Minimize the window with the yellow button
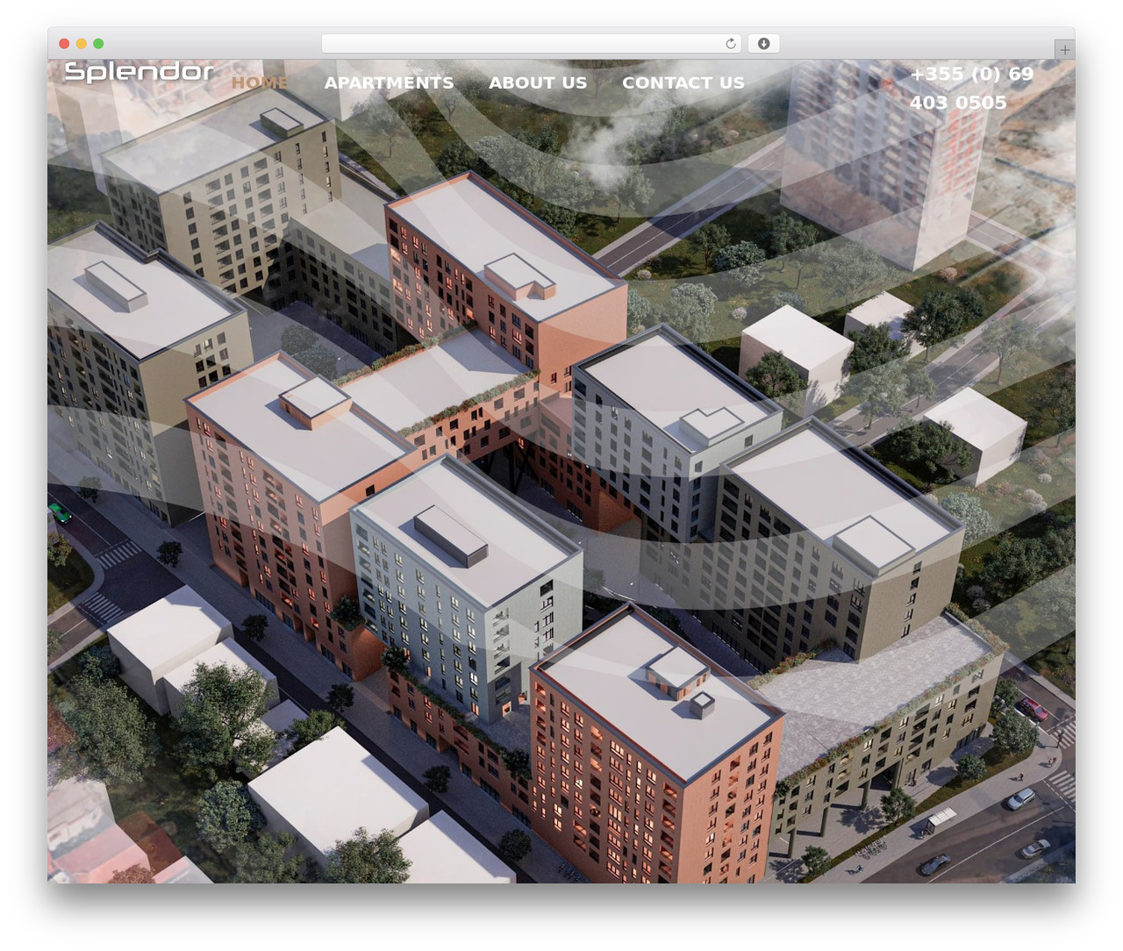 82,44
